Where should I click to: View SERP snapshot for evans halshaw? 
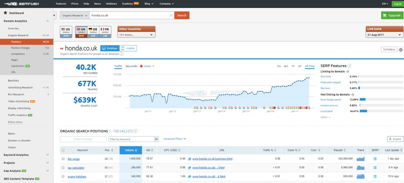click(x=375, y=176)
